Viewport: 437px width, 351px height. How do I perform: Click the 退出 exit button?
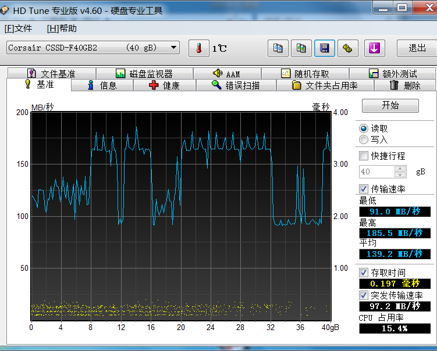[417, 48]
